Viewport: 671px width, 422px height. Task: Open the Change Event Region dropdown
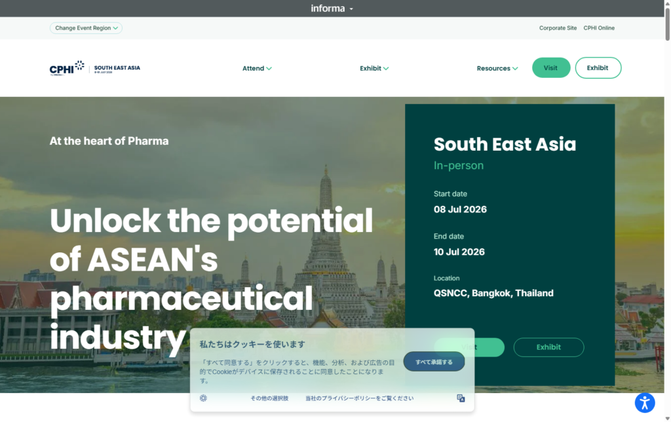point(86,28)
